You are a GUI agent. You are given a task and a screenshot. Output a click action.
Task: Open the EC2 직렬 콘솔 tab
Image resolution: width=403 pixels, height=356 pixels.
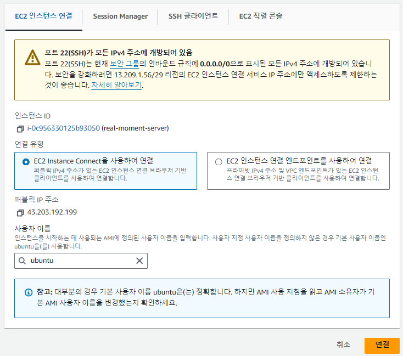261,16
